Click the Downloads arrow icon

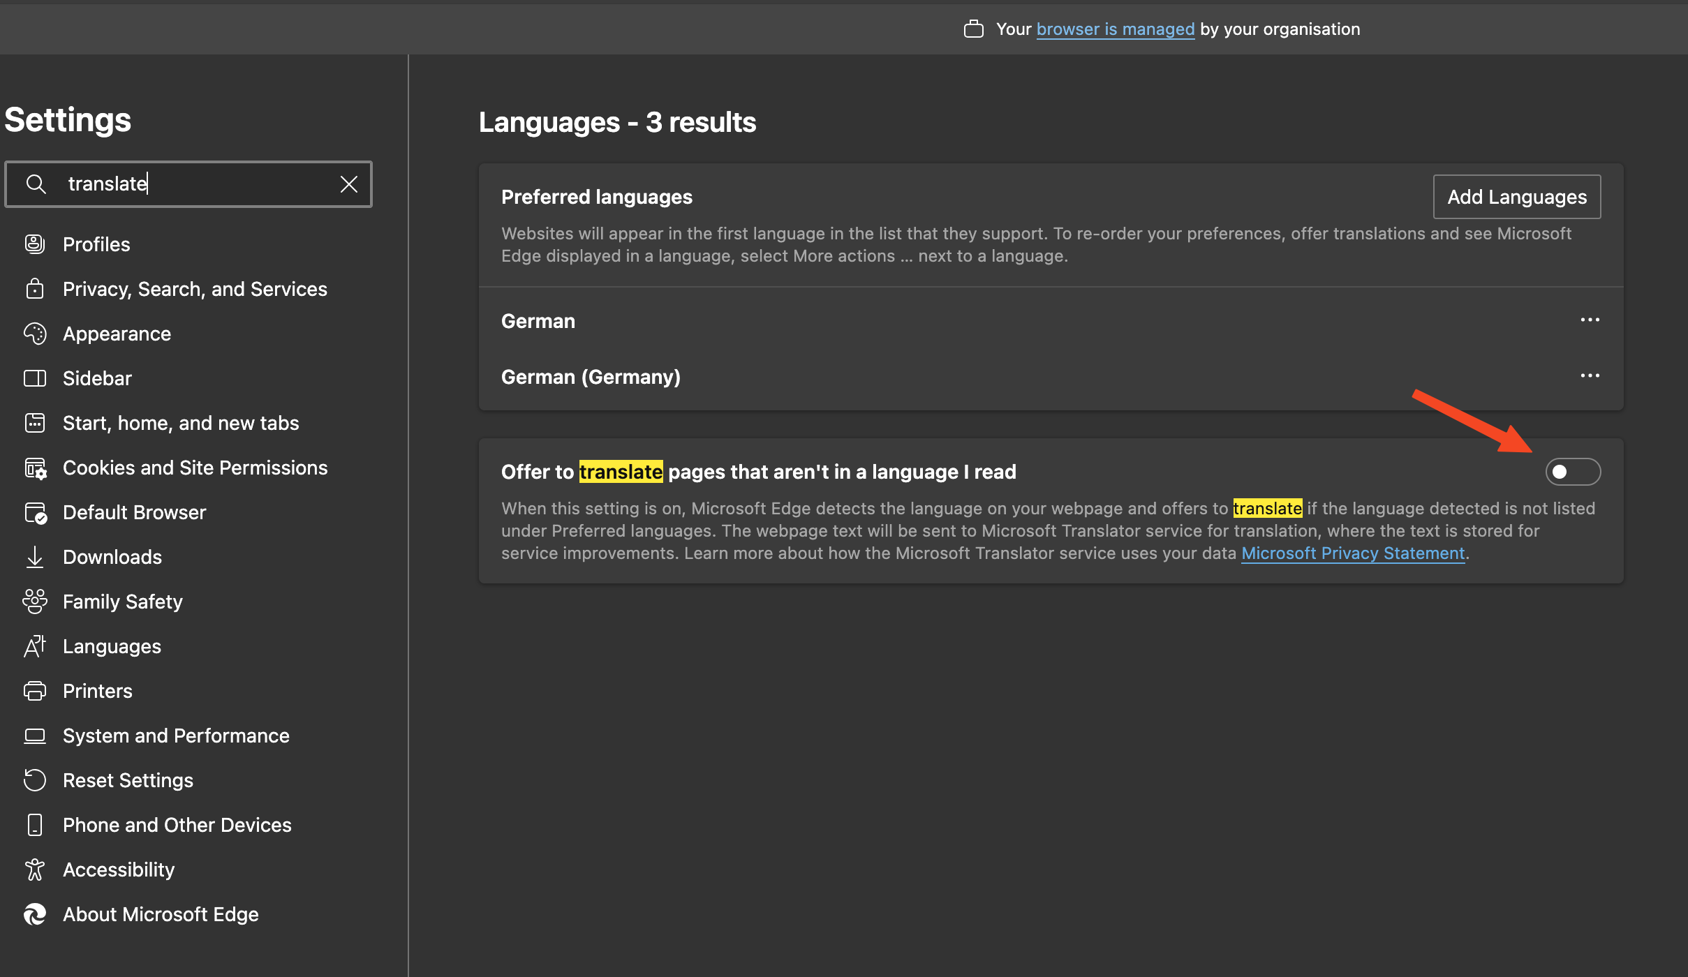click(35, 557)
